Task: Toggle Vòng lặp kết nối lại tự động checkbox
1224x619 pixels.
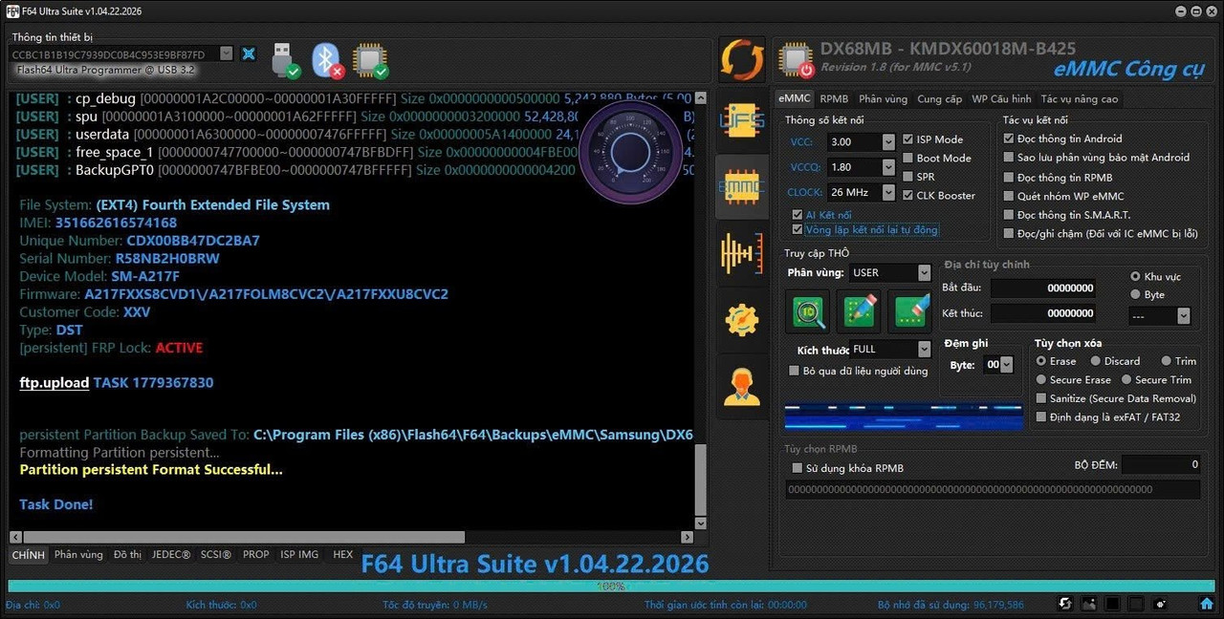Action: (x=798, y=229)
